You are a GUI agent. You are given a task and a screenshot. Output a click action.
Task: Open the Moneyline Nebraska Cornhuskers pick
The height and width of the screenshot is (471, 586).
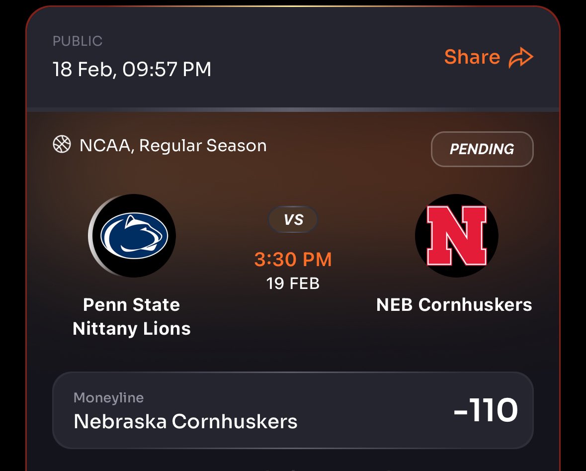(293, 410)
